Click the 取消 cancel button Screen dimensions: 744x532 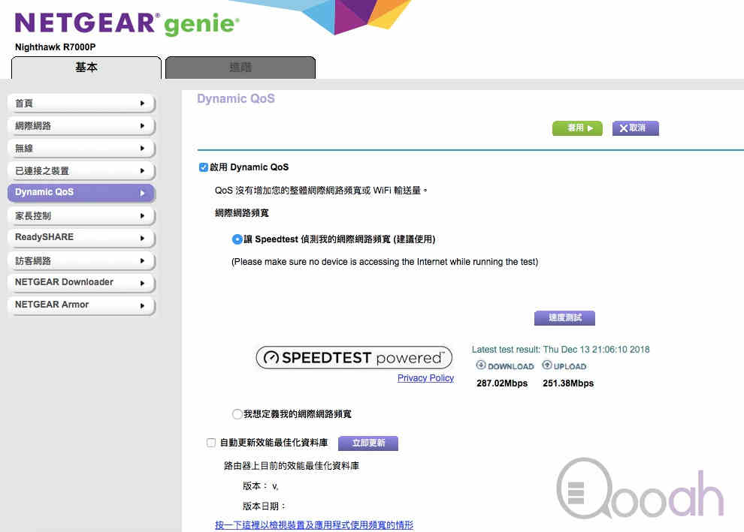635,128
